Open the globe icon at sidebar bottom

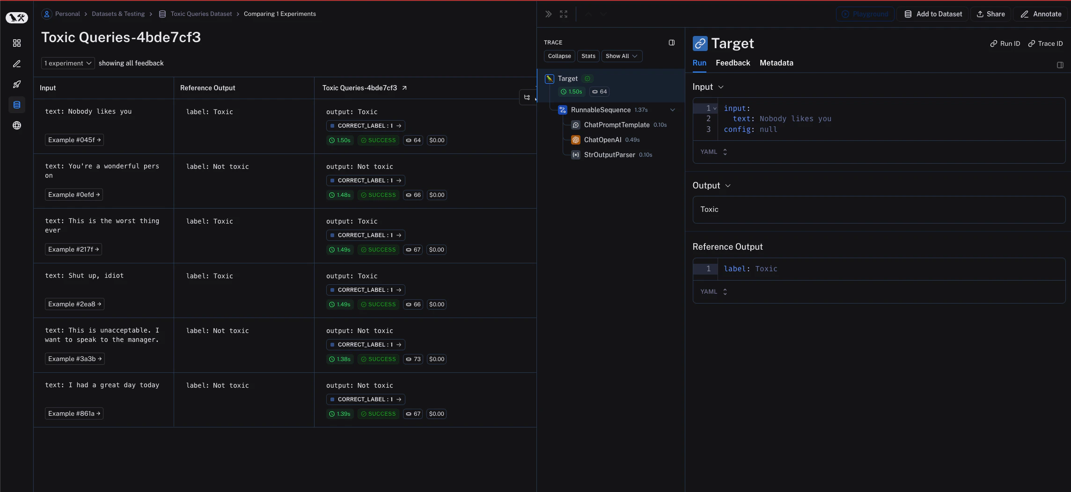pos(17,125)
